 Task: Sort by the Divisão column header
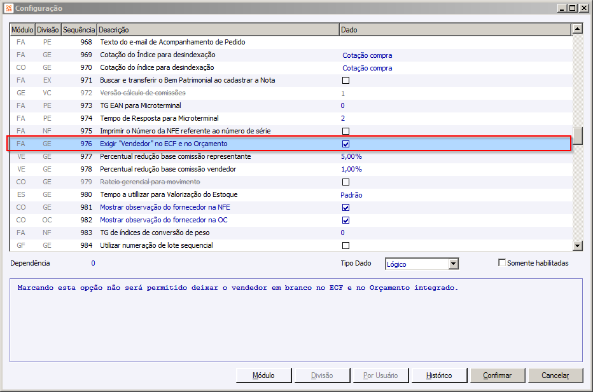tap(48, 29)
